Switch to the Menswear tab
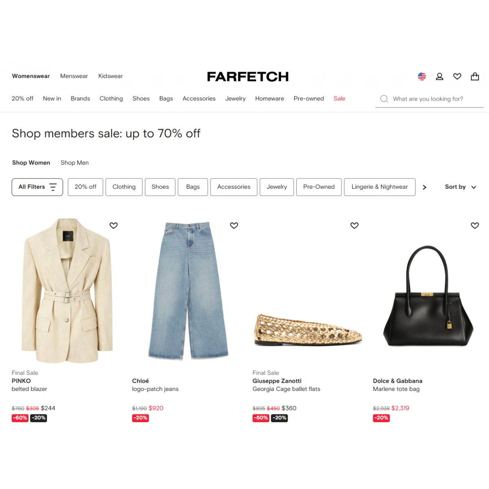The width and height of the screenshot is (489, 489). [74, 76]
